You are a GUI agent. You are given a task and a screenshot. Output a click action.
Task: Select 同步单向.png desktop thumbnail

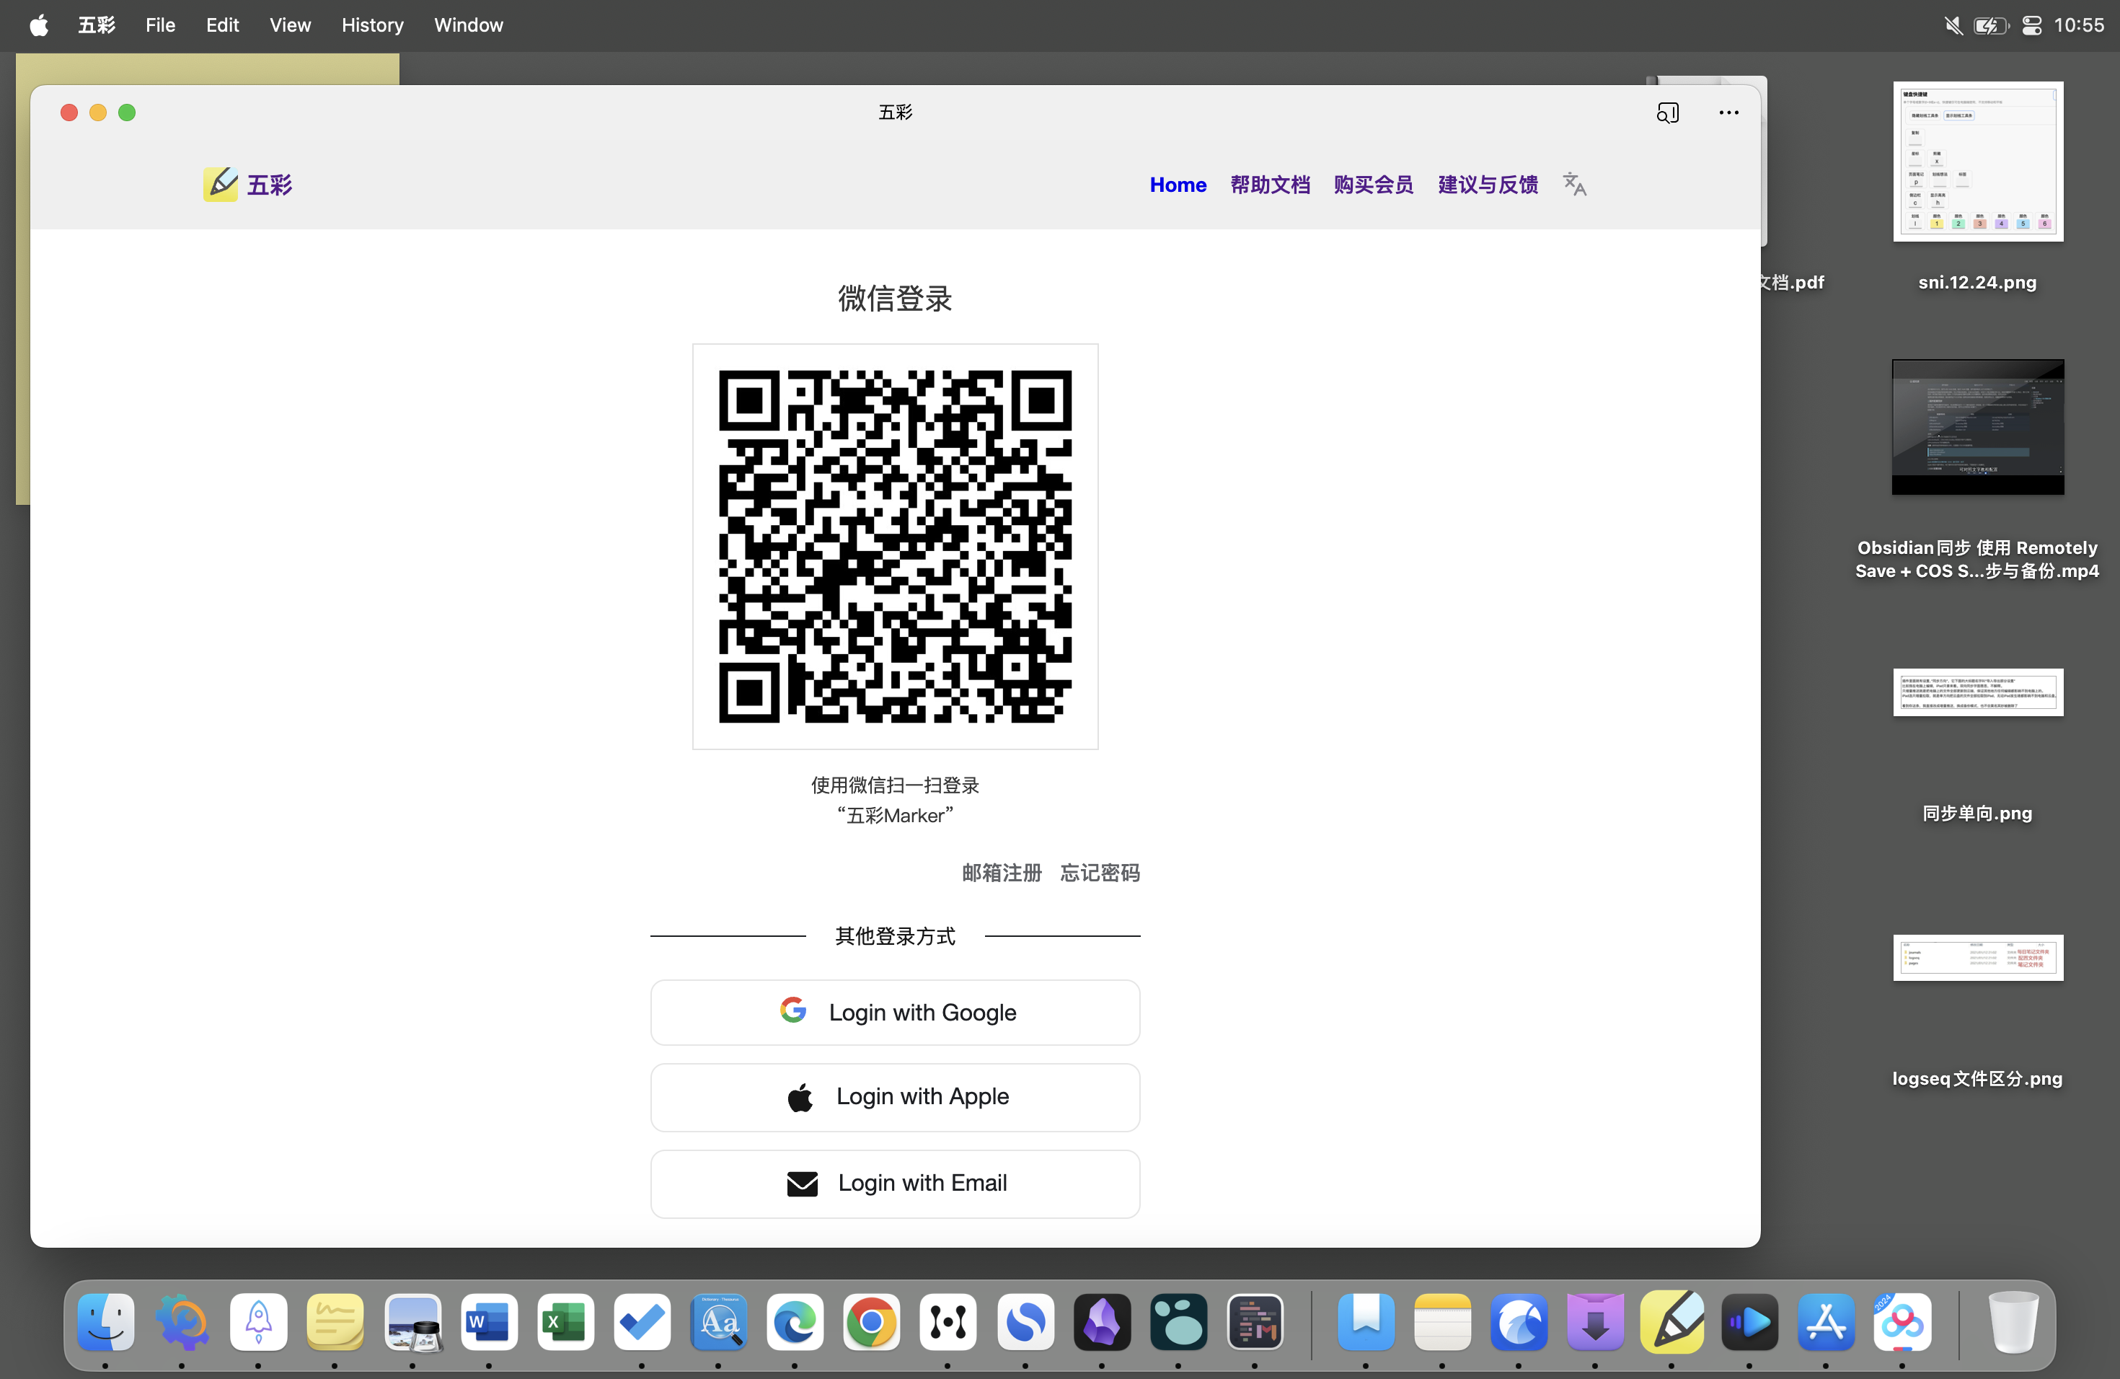[1977, 692]
